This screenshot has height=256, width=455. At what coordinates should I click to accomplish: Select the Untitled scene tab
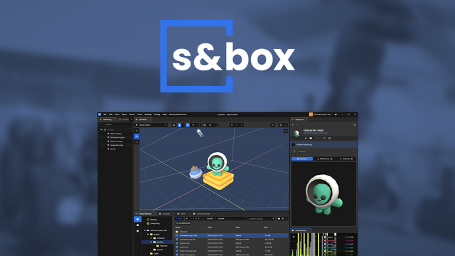[142, 119]
